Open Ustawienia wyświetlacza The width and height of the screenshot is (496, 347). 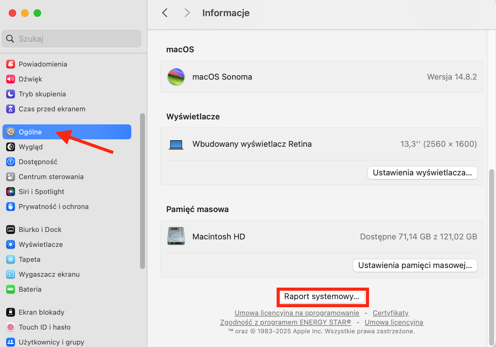click(x=422, y=173)
